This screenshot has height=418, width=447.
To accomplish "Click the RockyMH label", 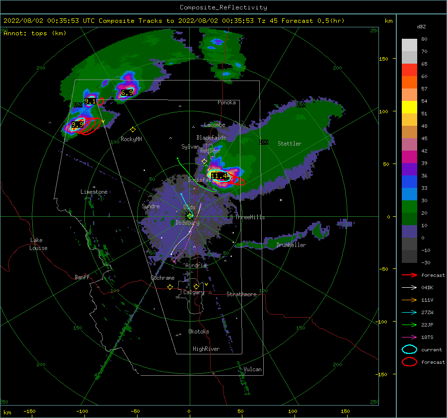I will 131,139.
